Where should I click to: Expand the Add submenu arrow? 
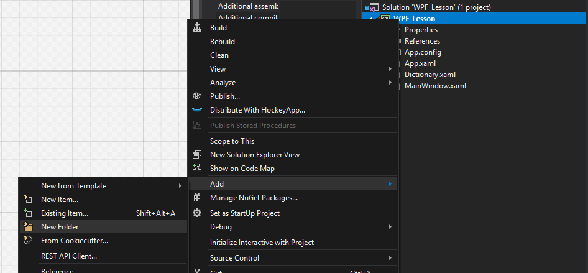click(390, 183)
